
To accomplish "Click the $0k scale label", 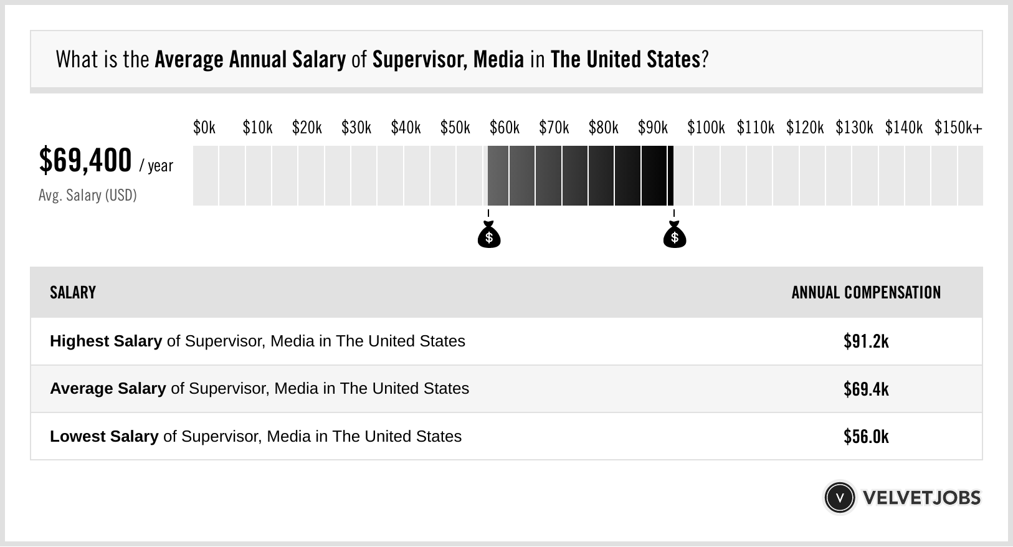I will point(204,128).
